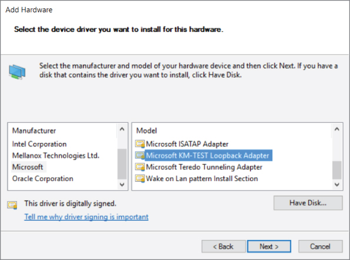
Task: Click the Manufacturer column header
Action: (x=34, y=131)
